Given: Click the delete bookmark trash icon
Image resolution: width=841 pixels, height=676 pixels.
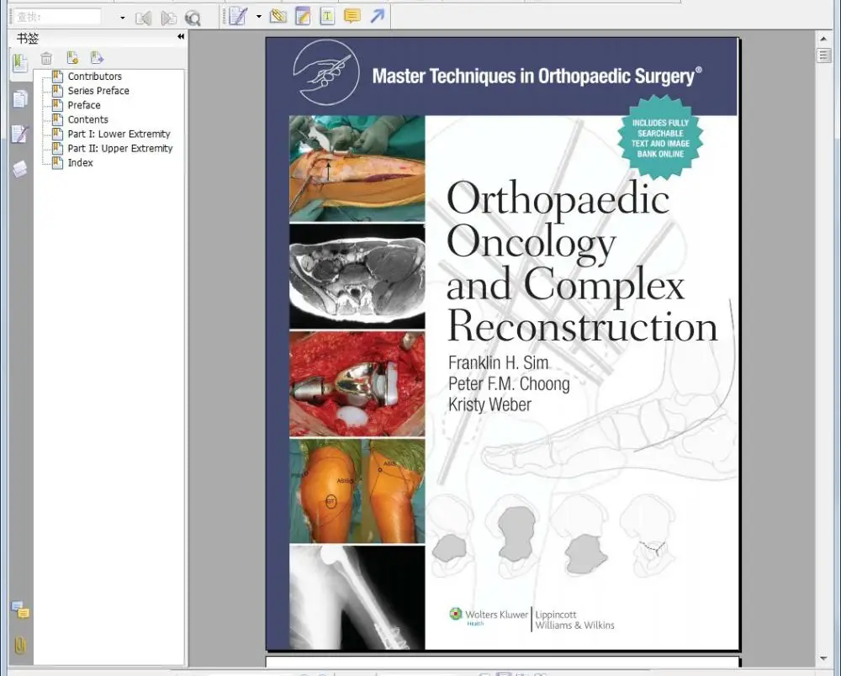Looking at the screenshot, I should click(46, 58).
